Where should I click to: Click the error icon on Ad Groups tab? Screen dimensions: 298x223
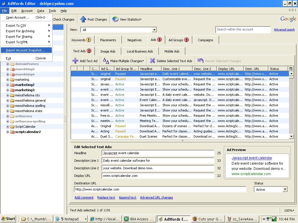point(187,40)
